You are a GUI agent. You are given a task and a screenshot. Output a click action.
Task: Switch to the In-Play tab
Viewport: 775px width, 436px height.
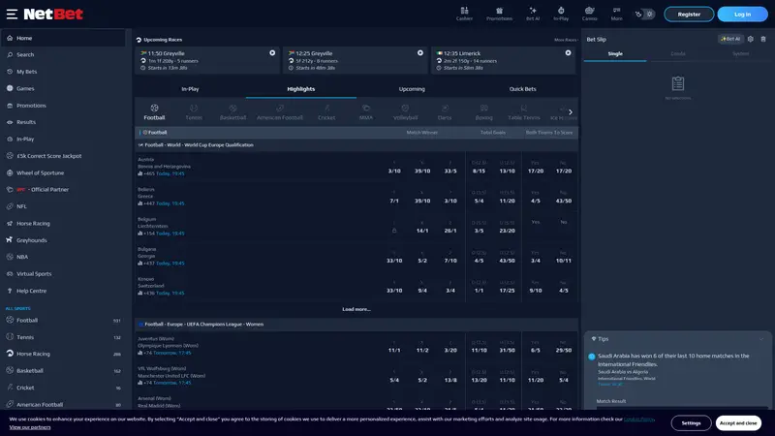point(190,89)
